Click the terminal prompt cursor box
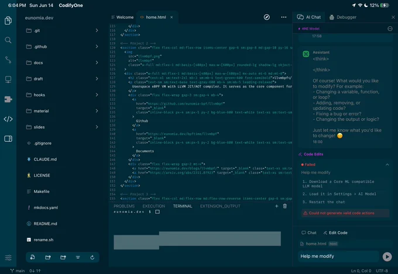Viewport: 398px width, 274px height. pyautogui.click(x=157, y=211)
